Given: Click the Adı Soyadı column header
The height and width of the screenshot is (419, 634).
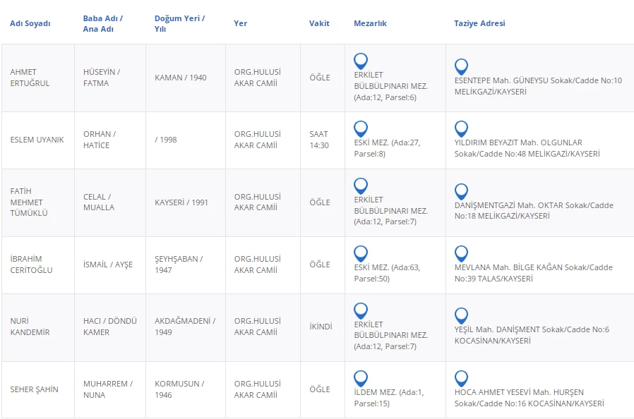Looking at the screenshot, I should tap(30, 23).
